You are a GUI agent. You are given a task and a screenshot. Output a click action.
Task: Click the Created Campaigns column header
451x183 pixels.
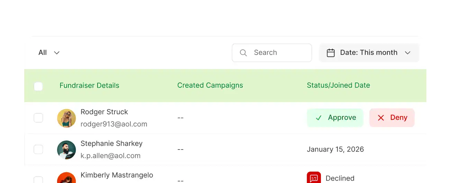click(210, 85)
